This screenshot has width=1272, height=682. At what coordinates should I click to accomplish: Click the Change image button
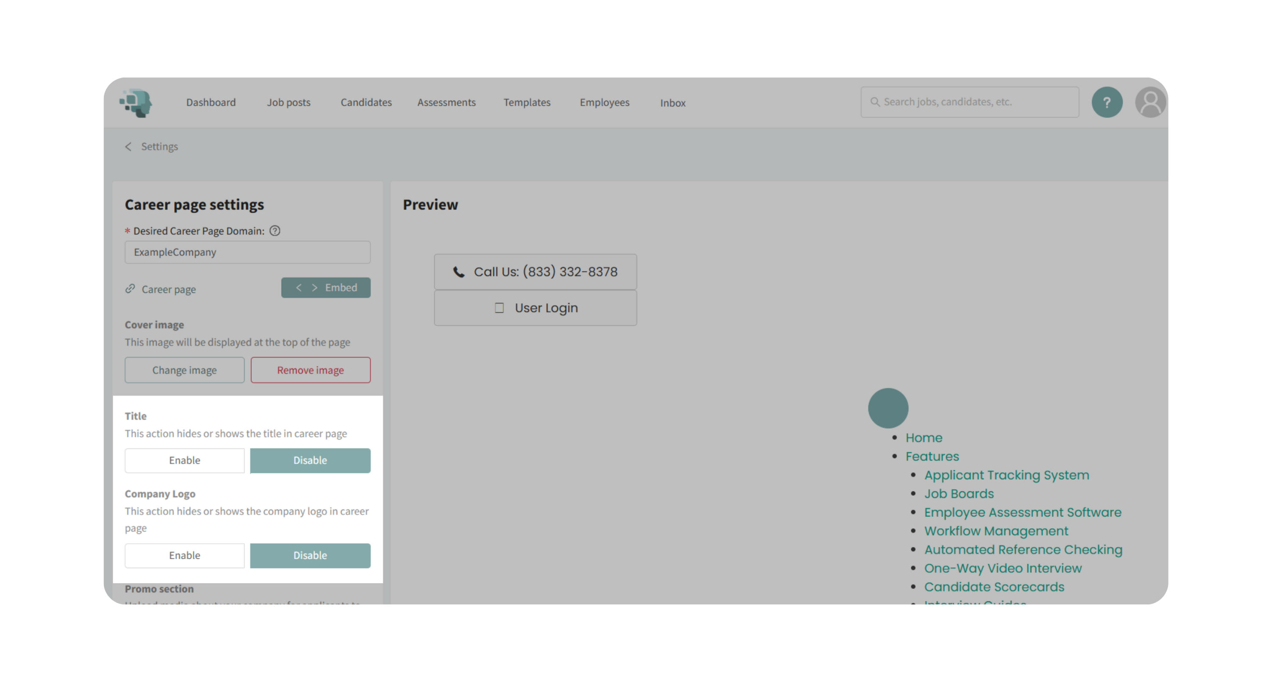coord(184,370)
